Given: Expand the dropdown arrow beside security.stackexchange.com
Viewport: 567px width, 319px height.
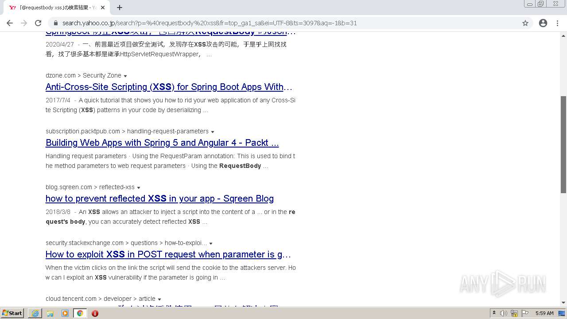Looking at the screenshot, I should [211, 244].
